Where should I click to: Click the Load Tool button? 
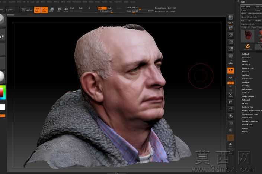click(x=247, y=7)
